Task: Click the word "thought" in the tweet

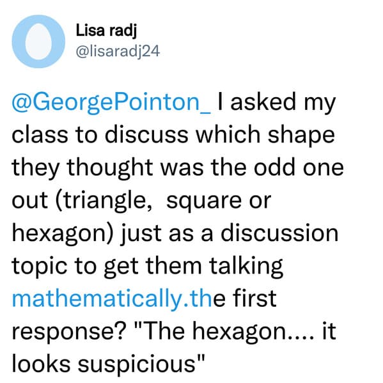Action: coord(110,168)
